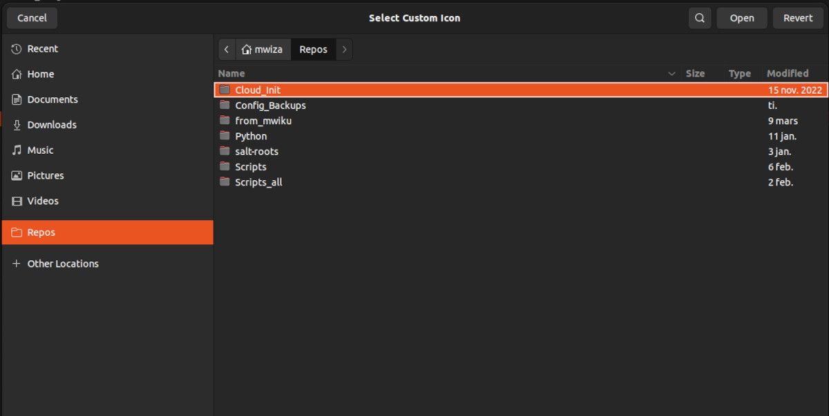
Task: Click the Scripts folder icon
Action: tap(225, 166)
